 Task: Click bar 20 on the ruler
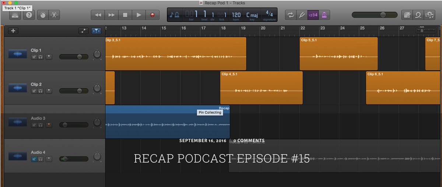[263, 28]
